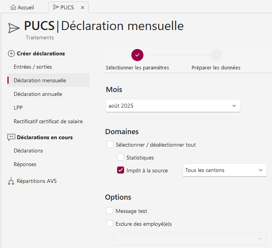
Task: Enable the Message test option
Action: (110, 211)
